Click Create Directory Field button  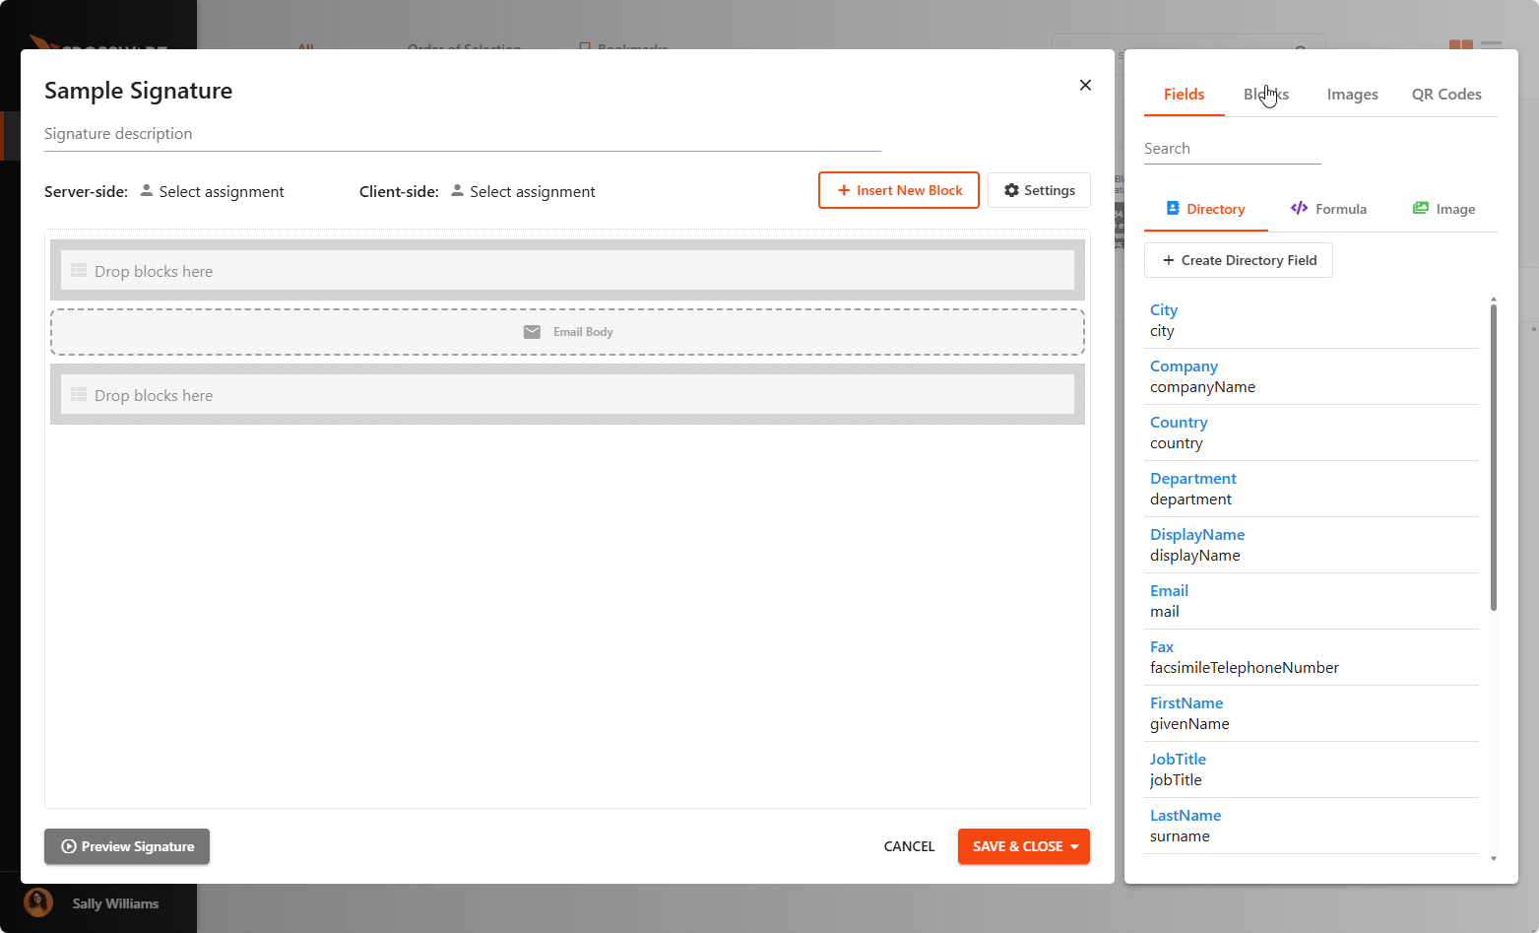(x=1238, y=261)
